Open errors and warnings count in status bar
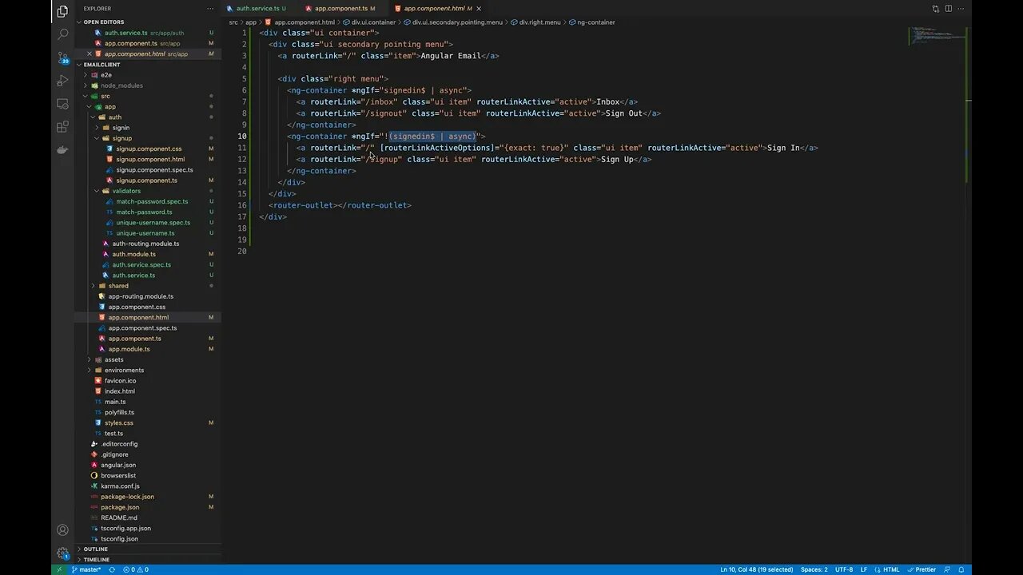Screen dimensions: 1023x575 coord(136,569)
